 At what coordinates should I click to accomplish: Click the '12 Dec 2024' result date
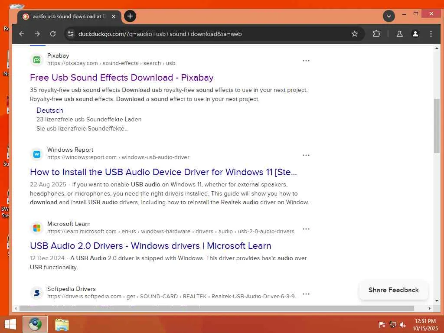(x=47, y=258)
